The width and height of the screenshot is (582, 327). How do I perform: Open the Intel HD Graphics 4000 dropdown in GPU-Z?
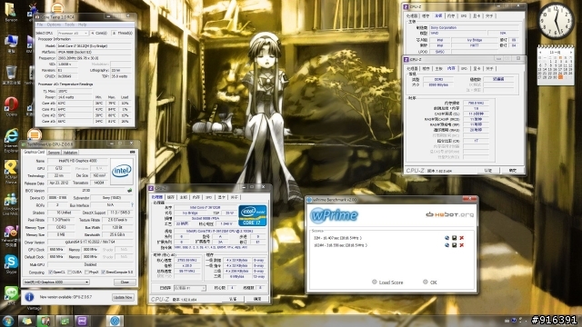56,282
